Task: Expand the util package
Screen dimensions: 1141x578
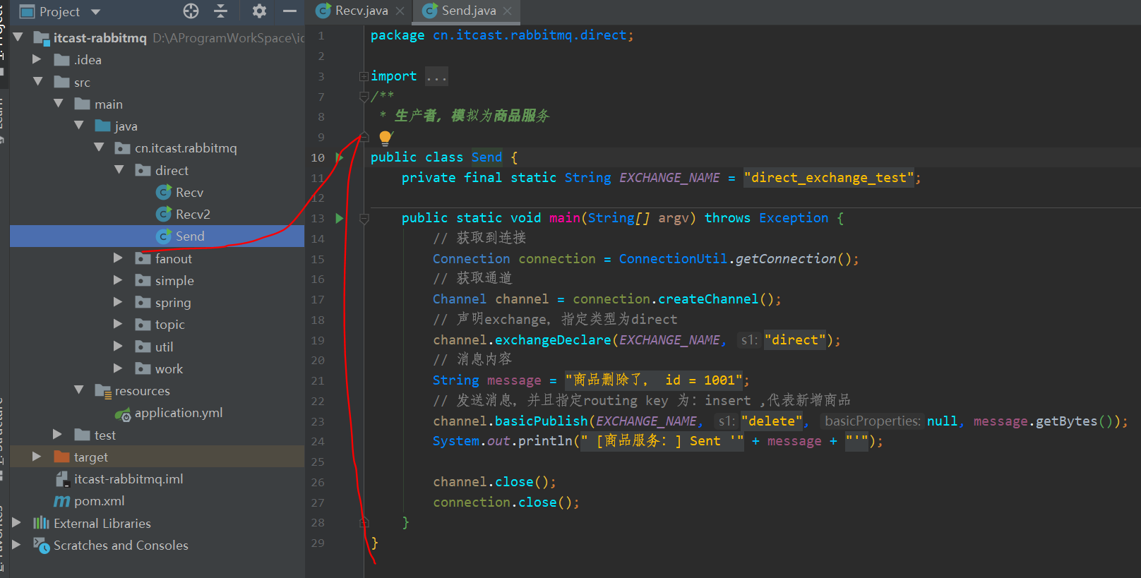Action: coord(118,347)
